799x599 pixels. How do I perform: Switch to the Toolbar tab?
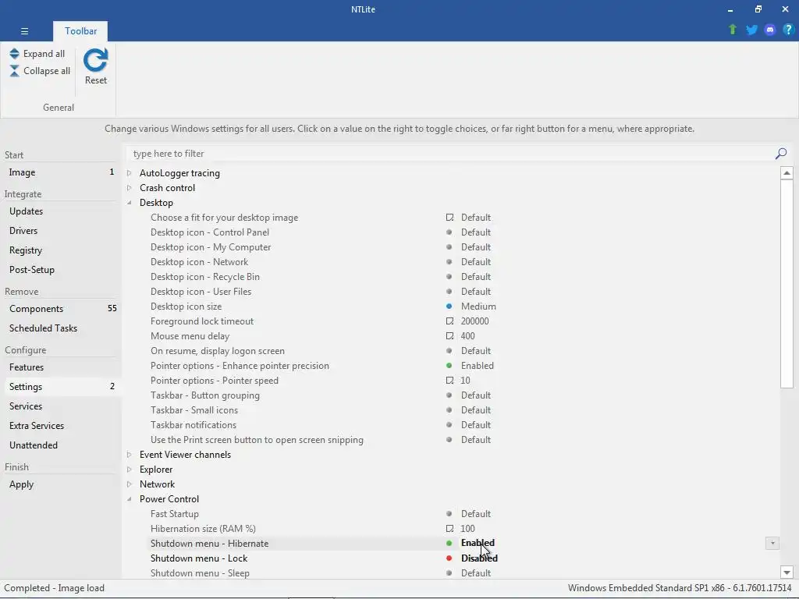80,31
